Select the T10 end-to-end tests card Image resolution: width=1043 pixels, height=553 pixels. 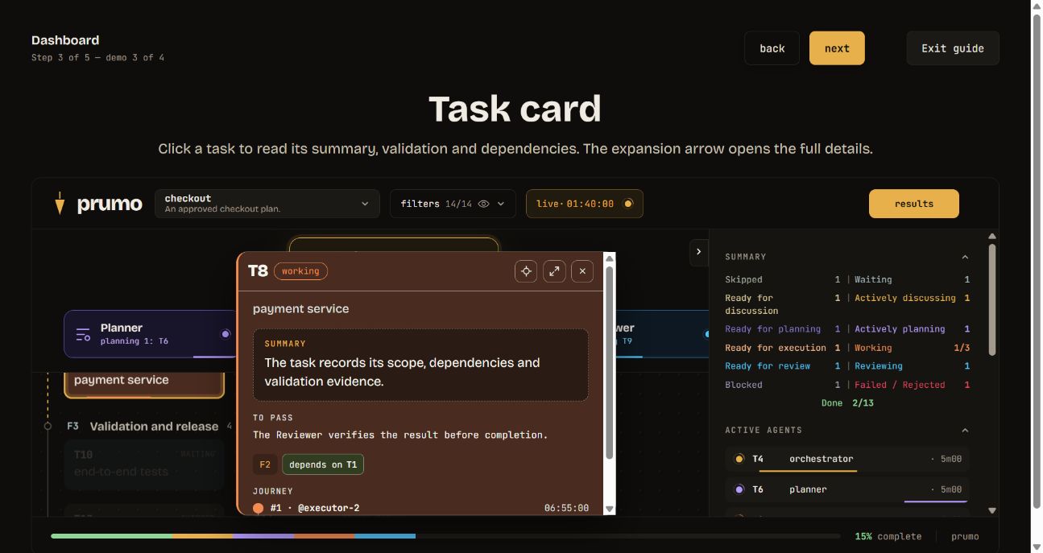pos(144,465)
